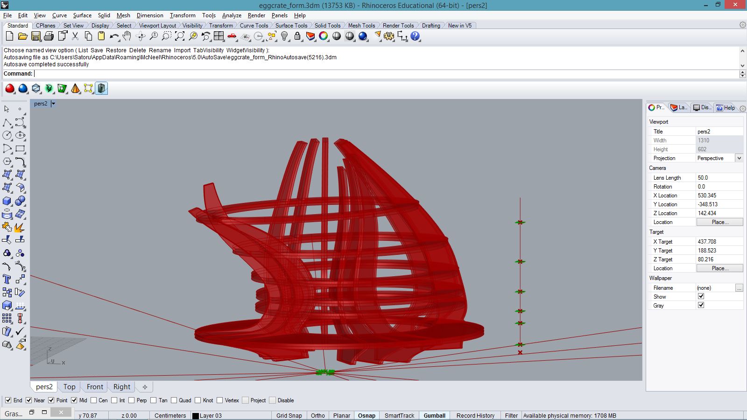Open the Help question mark icon
Image resolution: width=747 pixels, height=420 pixels.
(415, 36)
